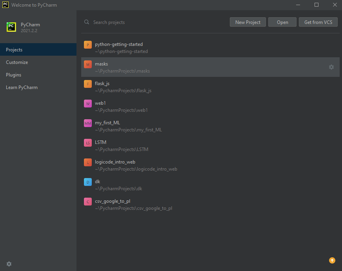Viewport: 342px width, 271px height.
Task: Open the options gear in the sidebar bottom
Action: [9, 264]
